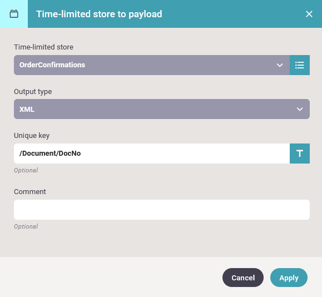
Task: Click the 'Unique key' label
Action: [x=32, y=136]
